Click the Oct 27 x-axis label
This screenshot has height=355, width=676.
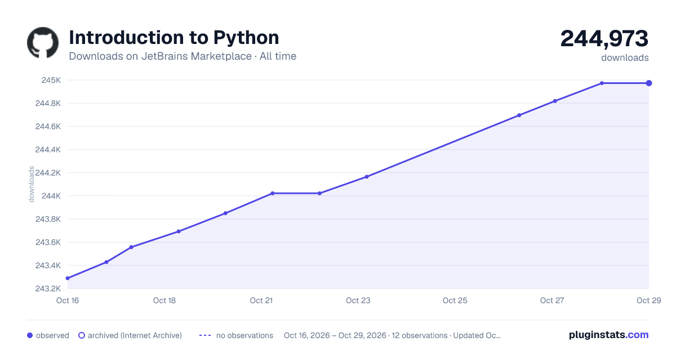click(552, 300)
